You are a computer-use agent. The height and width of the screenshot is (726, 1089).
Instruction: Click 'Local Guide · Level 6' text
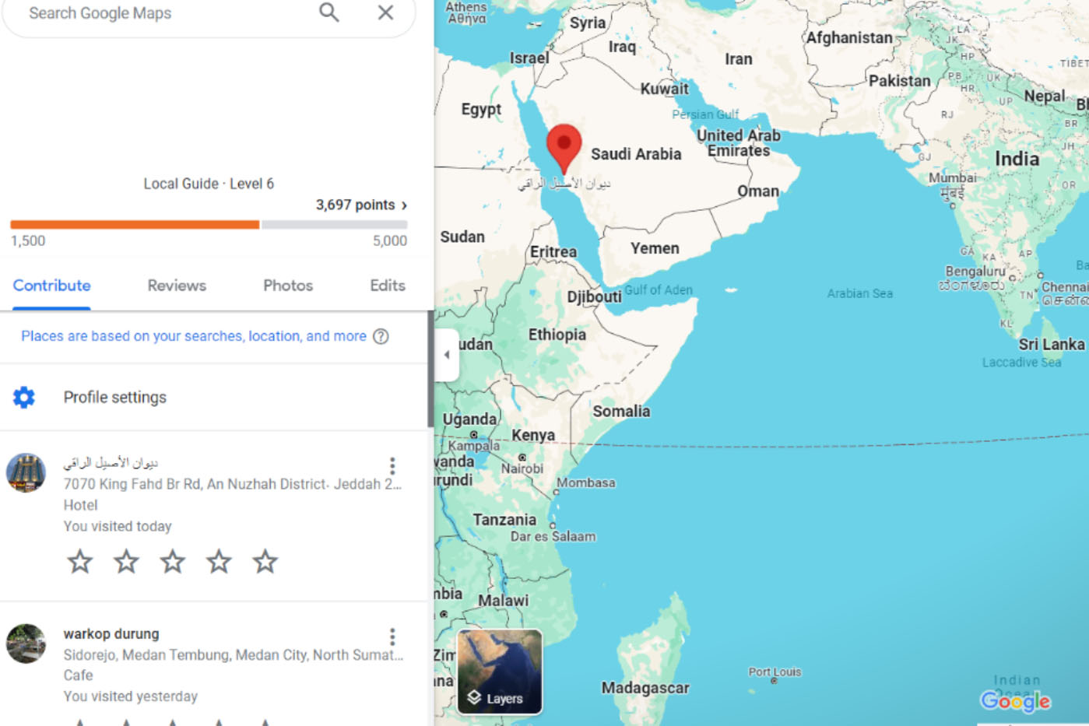[x=209, y=184]
